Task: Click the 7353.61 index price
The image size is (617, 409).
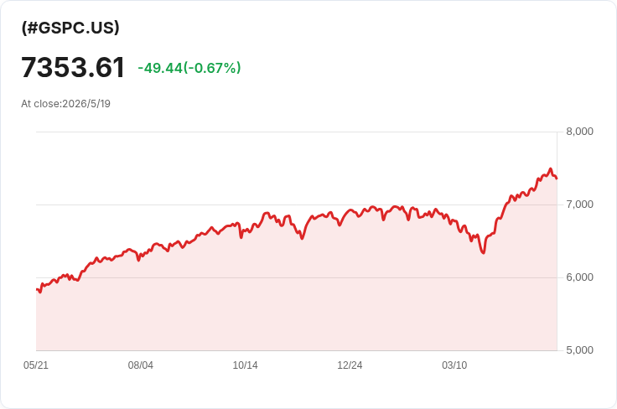Action: (x=73, y=67)
